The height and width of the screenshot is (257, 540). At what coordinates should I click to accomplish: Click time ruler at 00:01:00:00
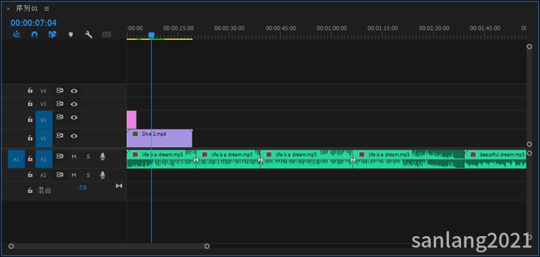click(x=331, y=28)
